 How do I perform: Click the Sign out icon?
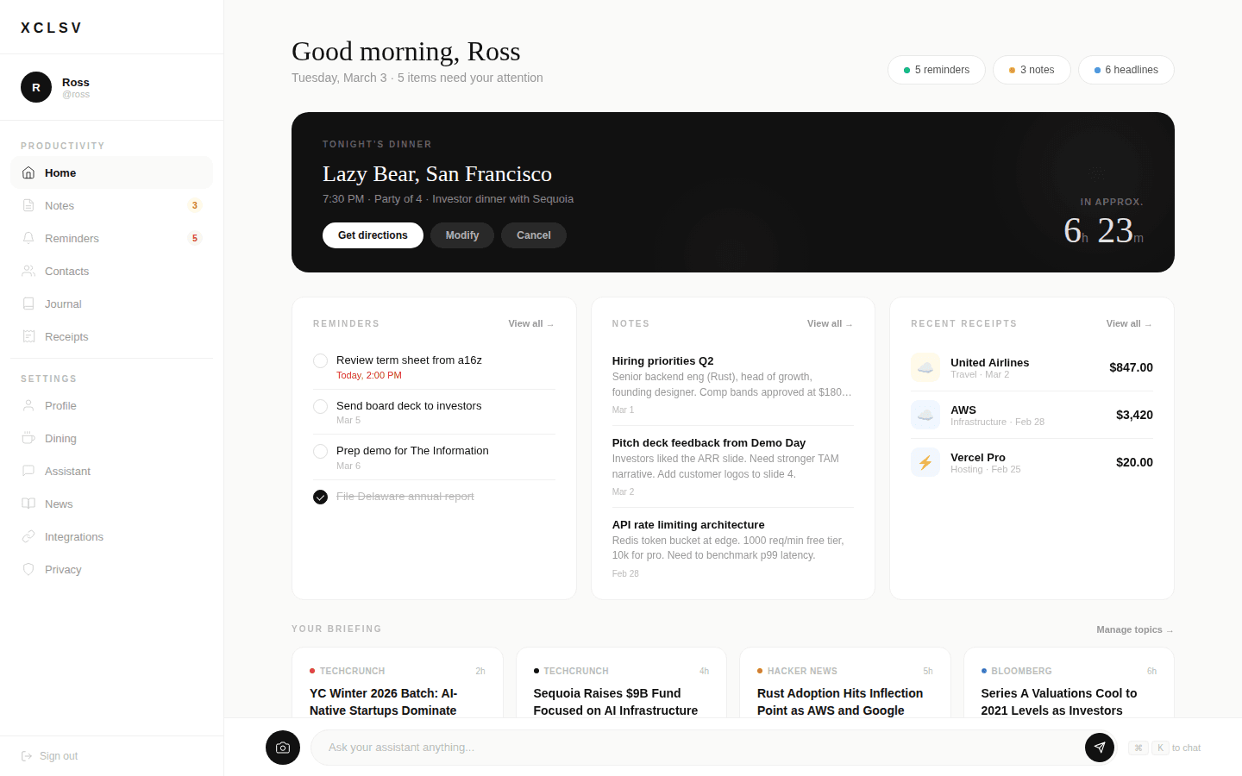[x=27, y=756]
